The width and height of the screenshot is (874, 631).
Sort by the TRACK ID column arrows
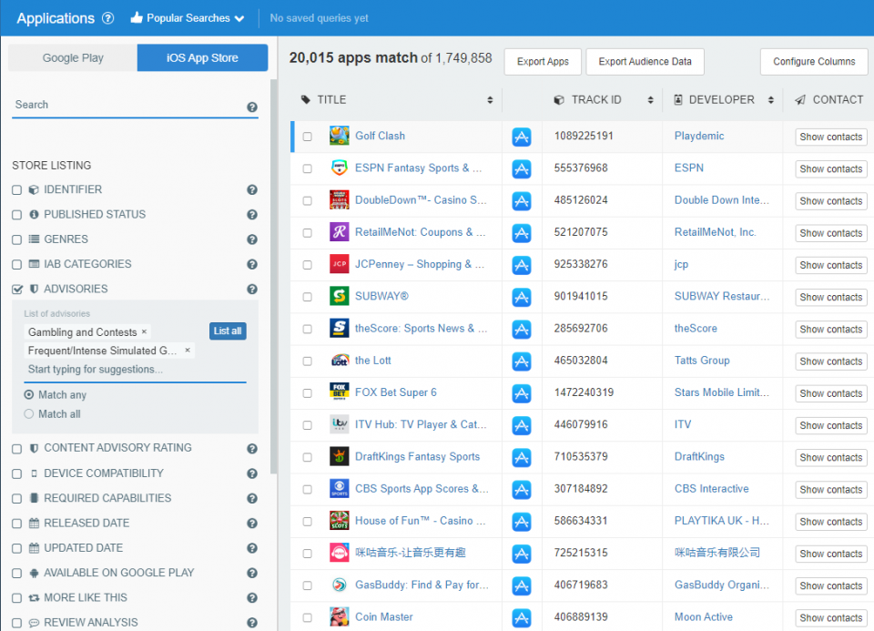[650, 100]
